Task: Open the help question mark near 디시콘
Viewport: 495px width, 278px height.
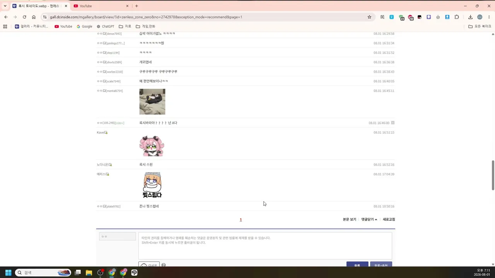Action: 164,265
